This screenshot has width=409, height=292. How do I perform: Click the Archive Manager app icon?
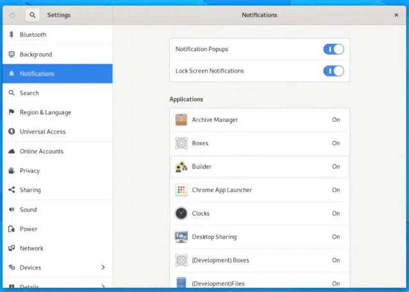pyautogui.click(x=181, y=120)
